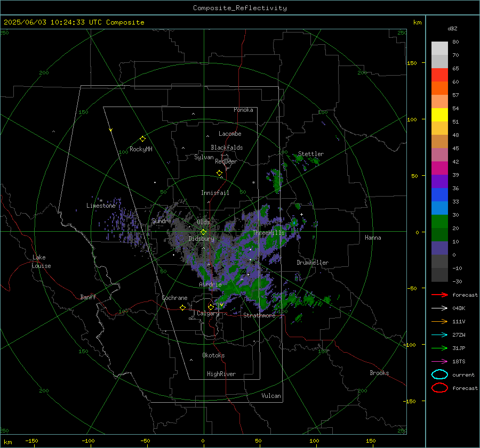This screenshot has width=480, height=448.
Task: Pick the bright green 20 dBZ color band
Action: (439, 222)
